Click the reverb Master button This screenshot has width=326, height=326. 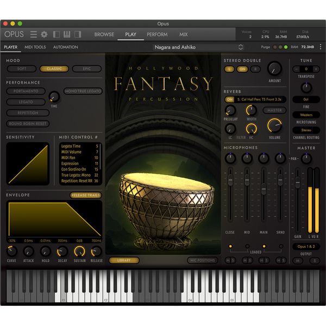click(x=274, y=110)
